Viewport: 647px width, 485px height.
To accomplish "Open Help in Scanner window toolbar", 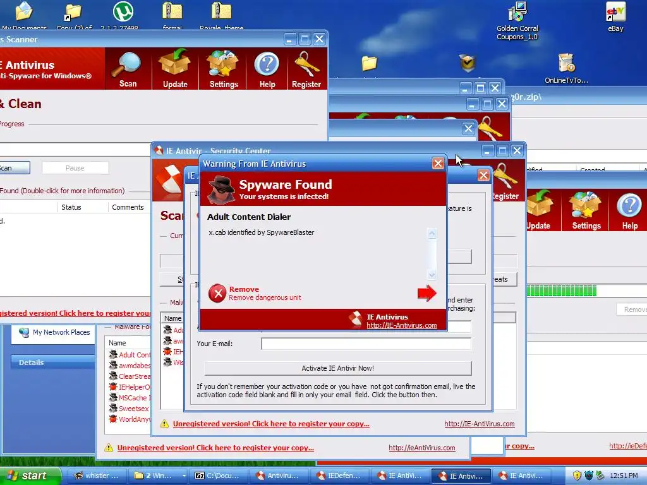I will point(267,69).
